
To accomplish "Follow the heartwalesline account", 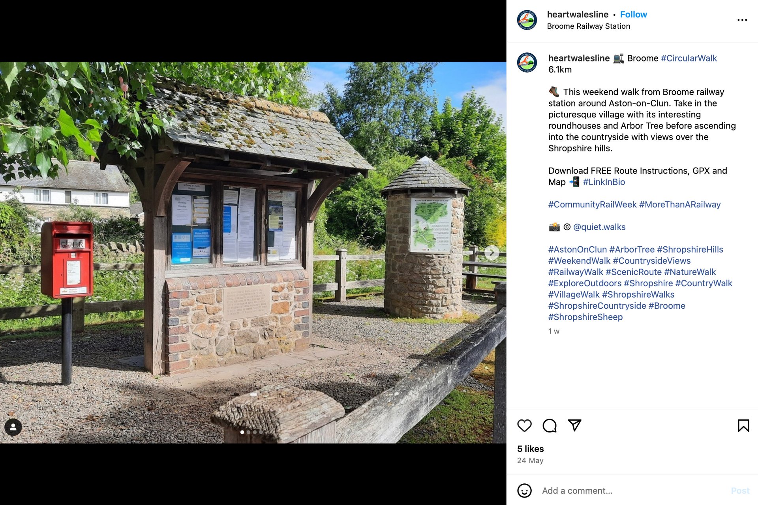I will 633,15.
